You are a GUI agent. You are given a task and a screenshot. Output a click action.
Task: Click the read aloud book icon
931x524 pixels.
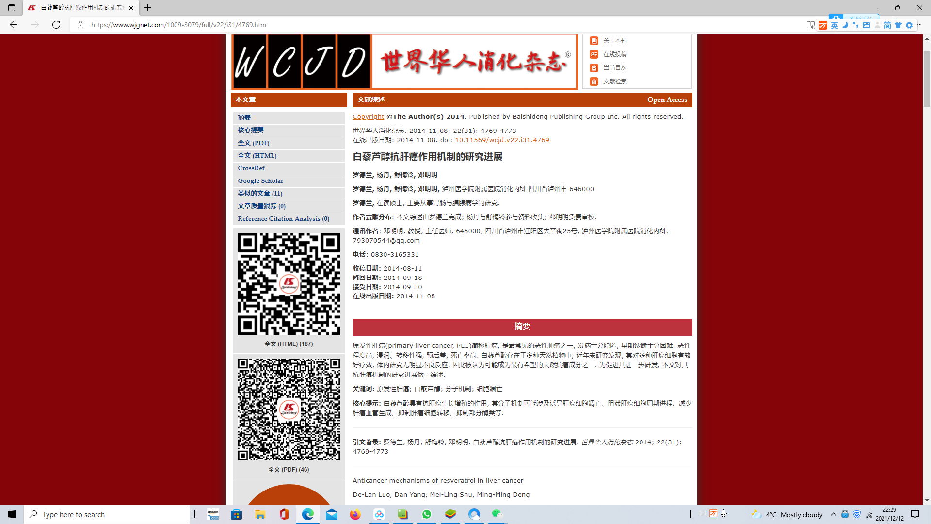click(x=810, y=25)
